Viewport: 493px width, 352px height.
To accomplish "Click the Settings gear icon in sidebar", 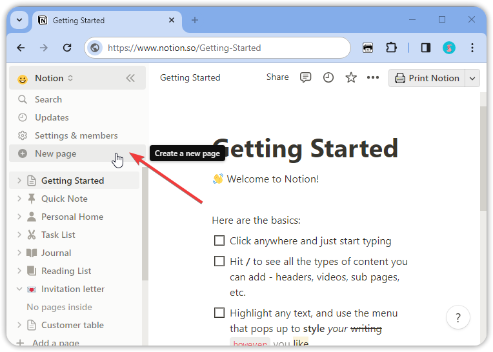I will pos(23,135).
